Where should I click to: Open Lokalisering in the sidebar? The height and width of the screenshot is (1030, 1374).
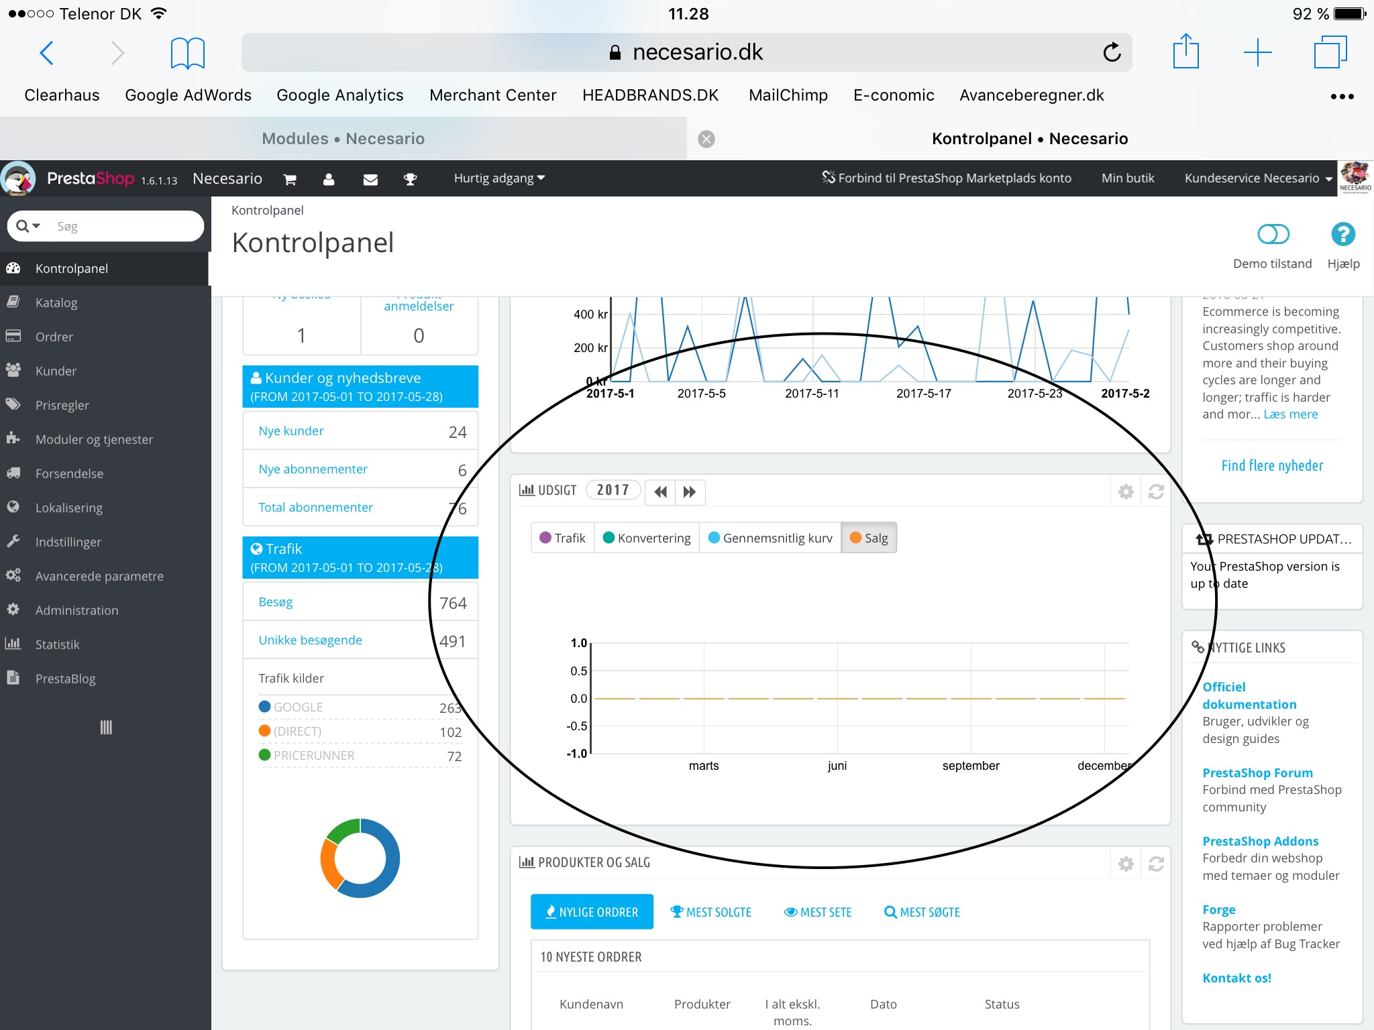105,508
